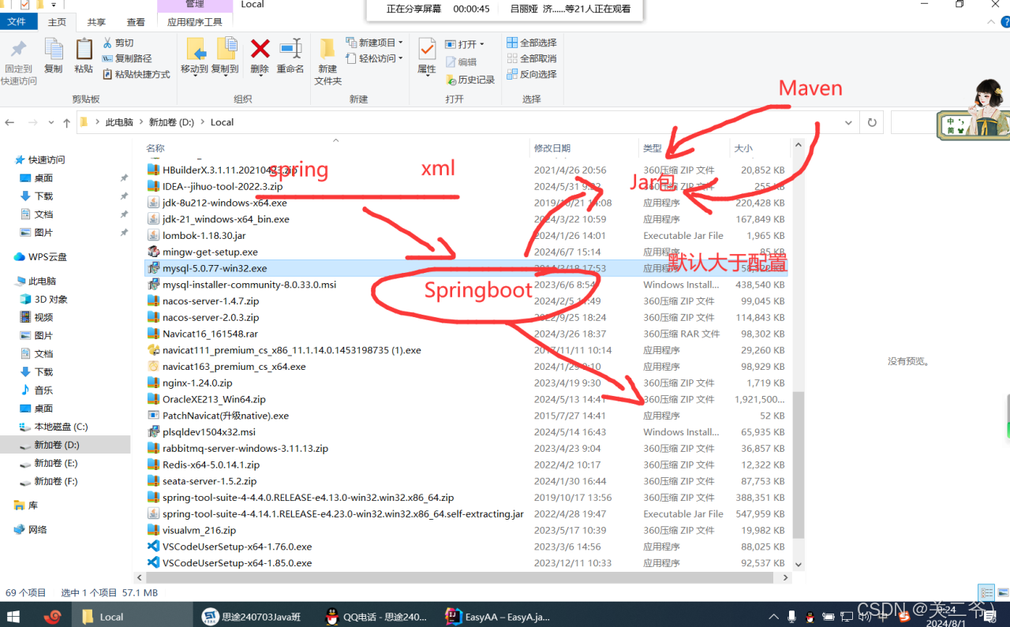This screenshot has width=1010, height=627.
Task: Choose Paste shortcut in the ribbon
Action: (136, 74)
